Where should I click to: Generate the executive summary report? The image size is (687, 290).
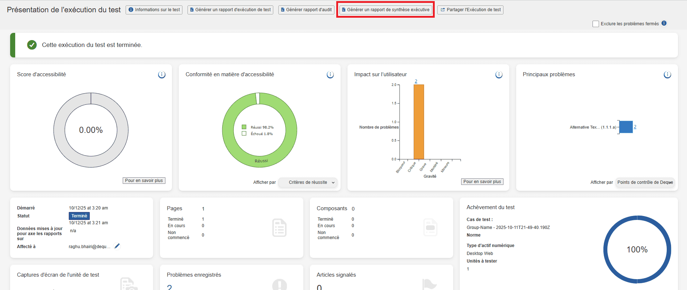pos(385,10)
